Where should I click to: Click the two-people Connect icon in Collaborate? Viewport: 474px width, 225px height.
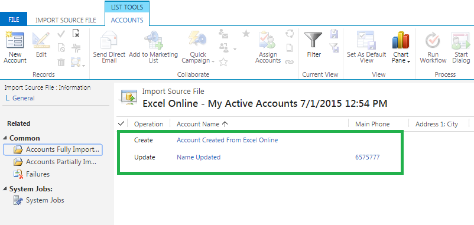pyautogui.click(x=223, y=48)
